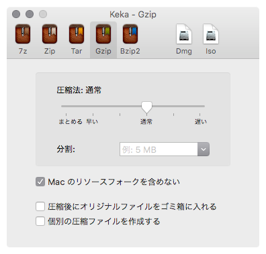Close the Keka window
266x254 pixels.
click(16, 14)
